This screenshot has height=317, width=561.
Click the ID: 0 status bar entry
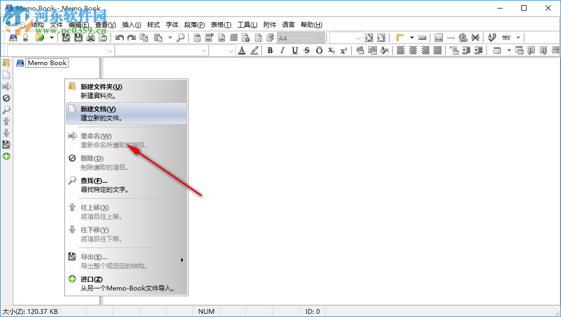[313, 312]
